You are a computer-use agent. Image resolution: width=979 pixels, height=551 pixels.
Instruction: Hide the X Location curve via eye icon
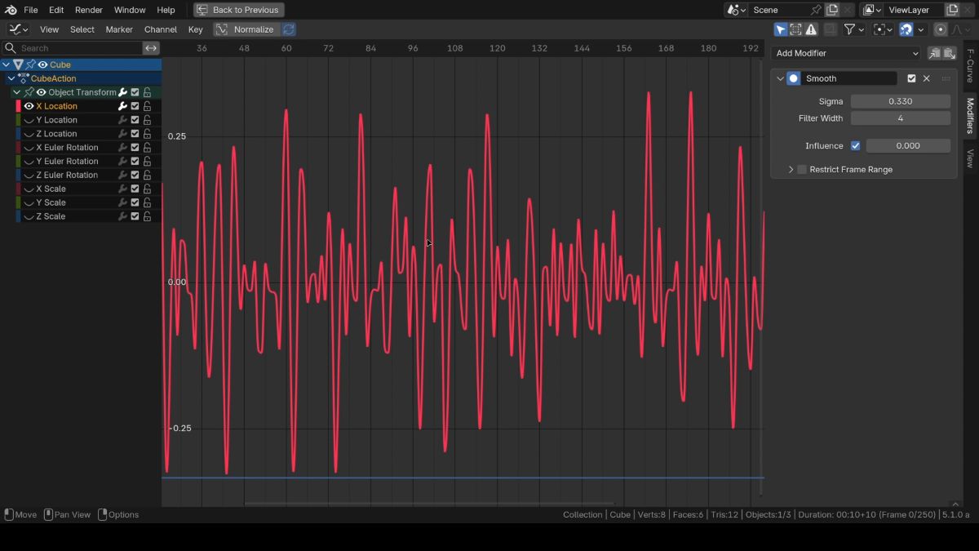pyautogui.click(x=29, y=106)
